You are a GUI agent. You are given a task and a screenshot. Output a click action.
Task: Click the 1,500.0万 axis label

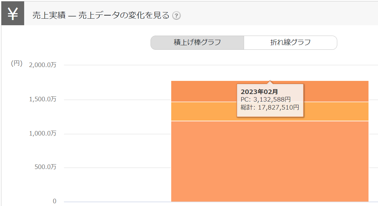(x=43, y=100)
